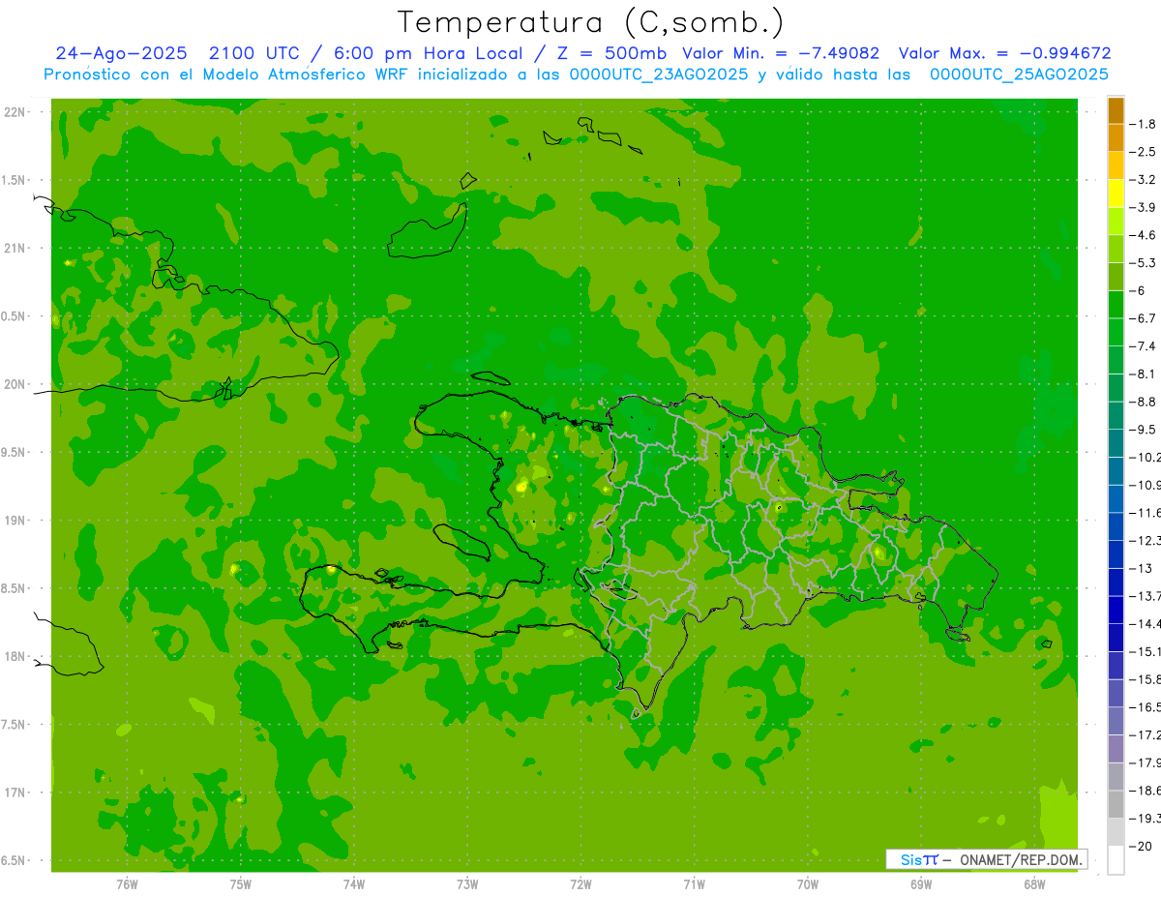
Task: Click the "-4.6" colorbar value
Action: coord(1144,235)
